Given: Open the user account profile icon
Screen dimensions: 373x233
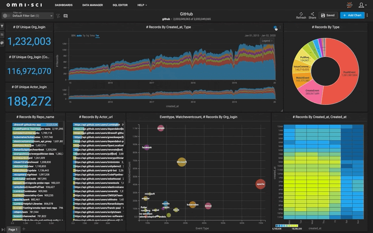Looking at the screenshot, I should (362, 5).
